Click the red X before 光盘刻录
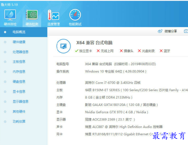 (x=139, y=51)
